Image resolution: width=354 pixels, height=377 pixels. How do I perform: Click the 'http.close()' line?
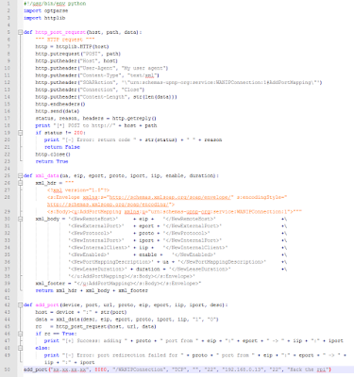coord(53,155)
